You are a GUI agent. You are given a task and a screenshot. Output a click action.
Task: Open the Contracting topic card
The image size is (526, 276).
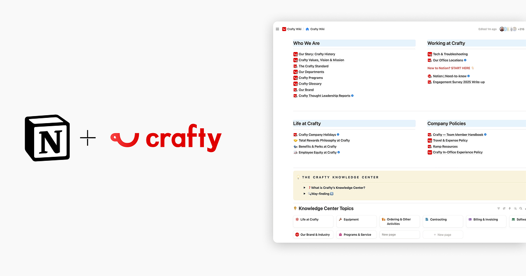443,221
